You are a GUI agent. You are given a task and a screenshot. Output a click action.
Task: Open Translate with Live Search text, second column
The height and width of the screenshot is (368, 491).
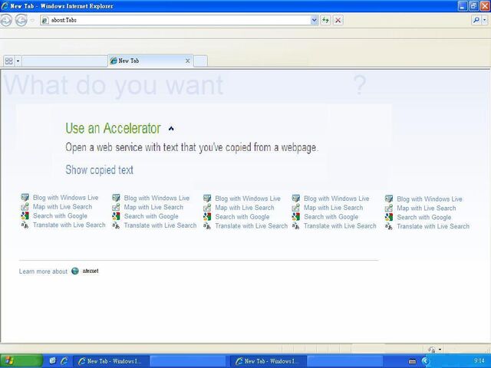[x=160, y=225]
